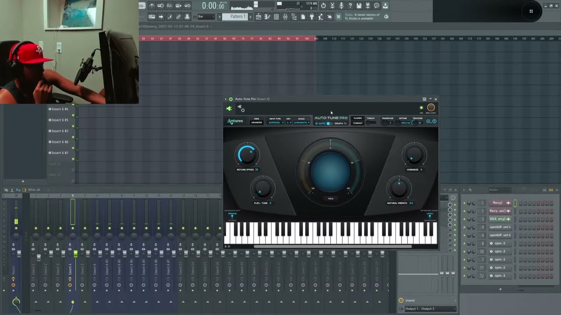This screenshot has width=561, height=315.
Task: Click the link chain icon in toolbar
Action: 178,17
